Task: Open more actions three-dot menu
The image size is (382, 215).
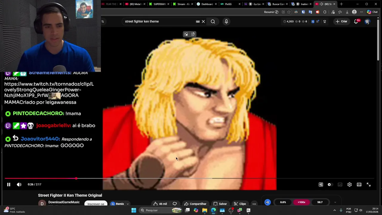Action: click(x=254, y=204)
